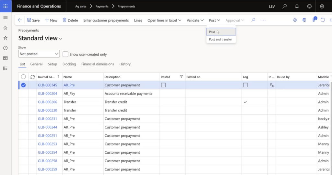Open attachments icon with zero badge
This screenshot has width=332, height=175.
pos(314,20)
